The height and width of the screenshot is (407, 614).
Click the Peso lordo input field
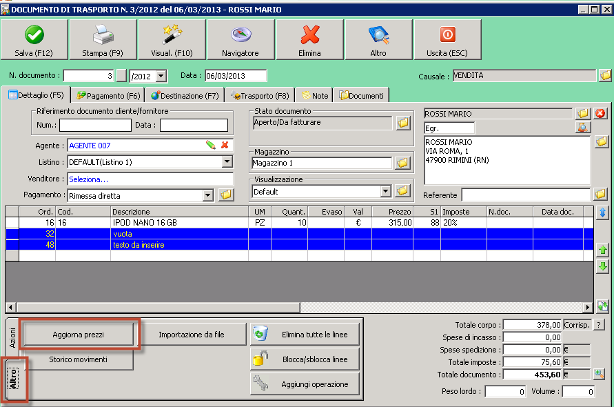(x=505, y=392)
